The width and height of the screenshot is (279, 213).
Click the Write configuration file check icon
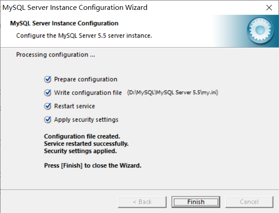coord(48,93)
